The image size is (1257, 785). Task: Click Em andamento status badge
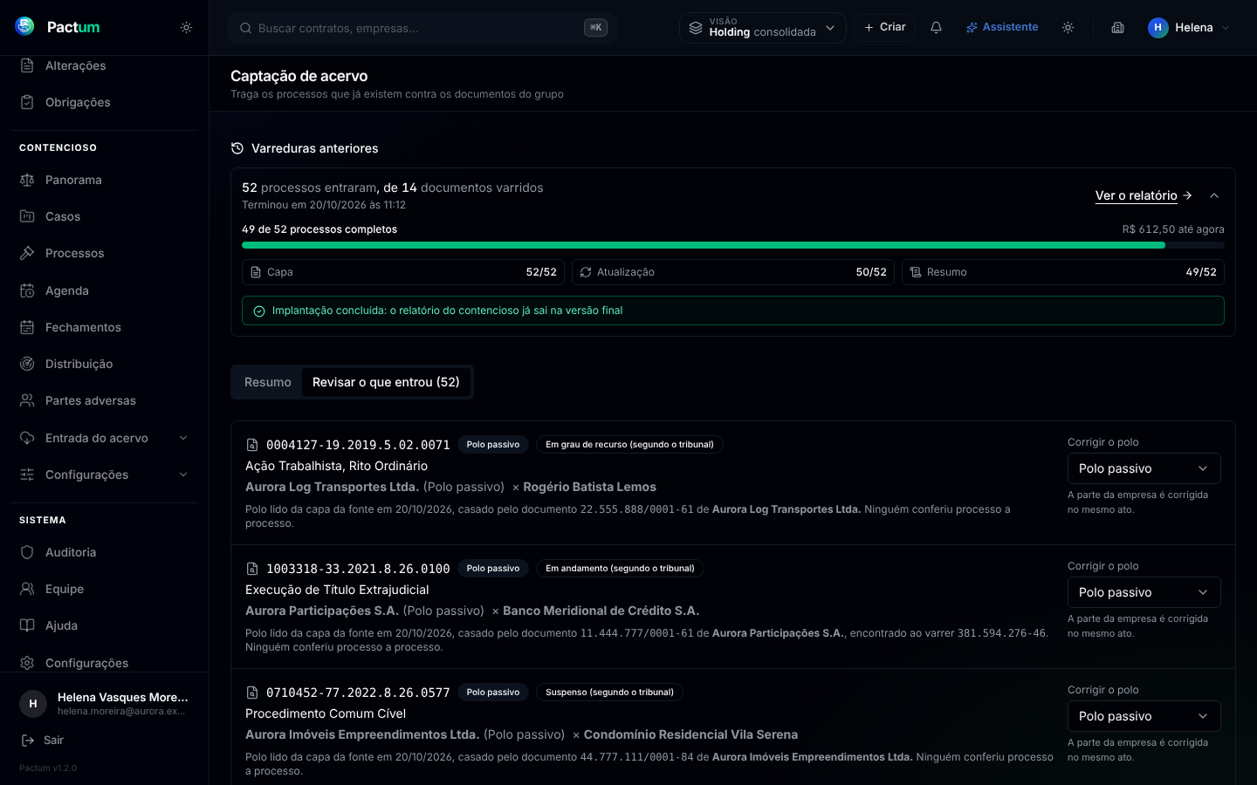(x=620, y=569)
